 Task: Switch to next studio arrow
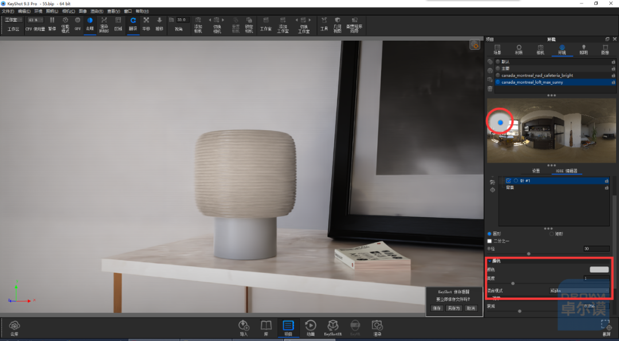(310, 19)
